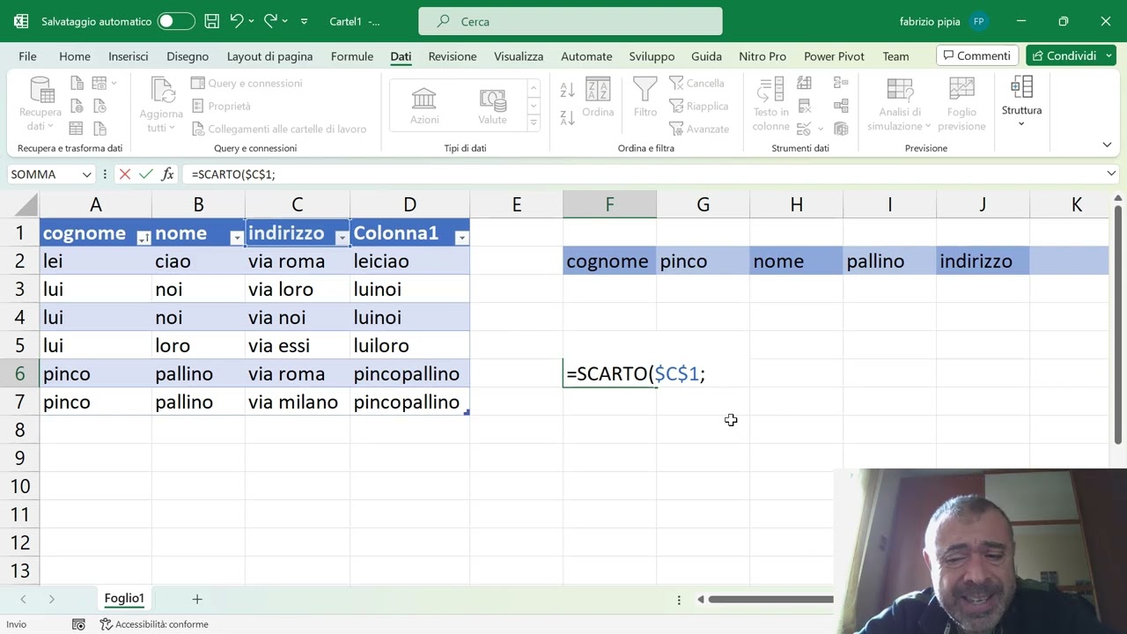This screenshot has width=1127, height=634.
Task: Click the Cerca search magnifier box
Action: 571,21
